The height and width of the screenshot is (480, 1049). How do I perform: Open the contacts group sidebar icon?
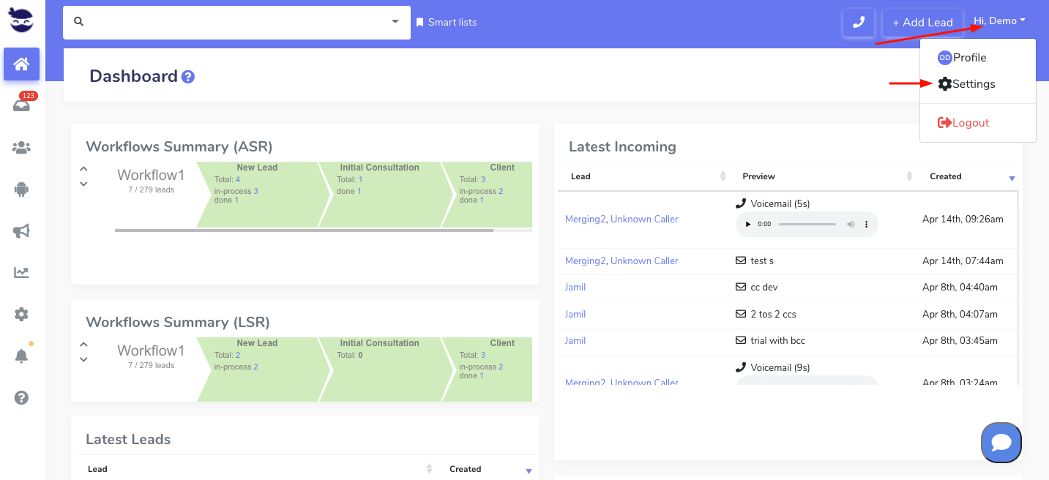pyautogui.click(x=21, y=148)
